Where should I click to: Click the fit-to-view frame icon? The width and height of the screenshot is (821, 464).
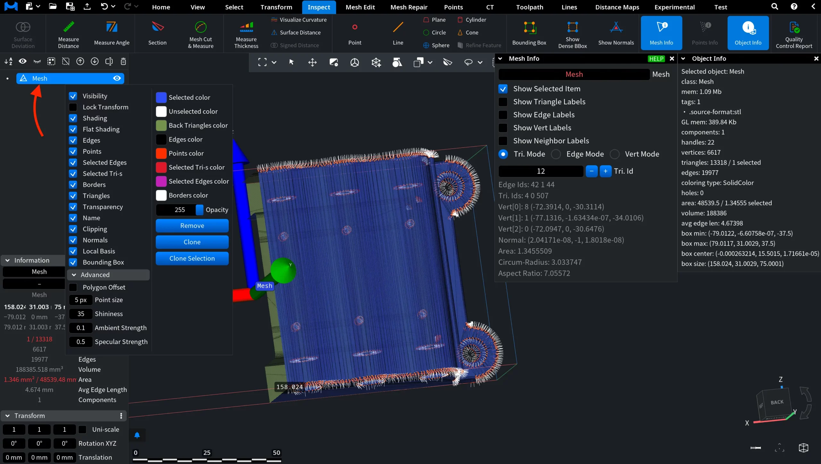click(262, 62)
